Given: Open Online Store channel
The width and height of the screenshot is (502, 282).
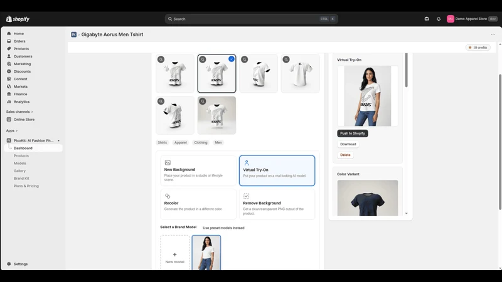Looking at the screenshot, I should point(24,120).
